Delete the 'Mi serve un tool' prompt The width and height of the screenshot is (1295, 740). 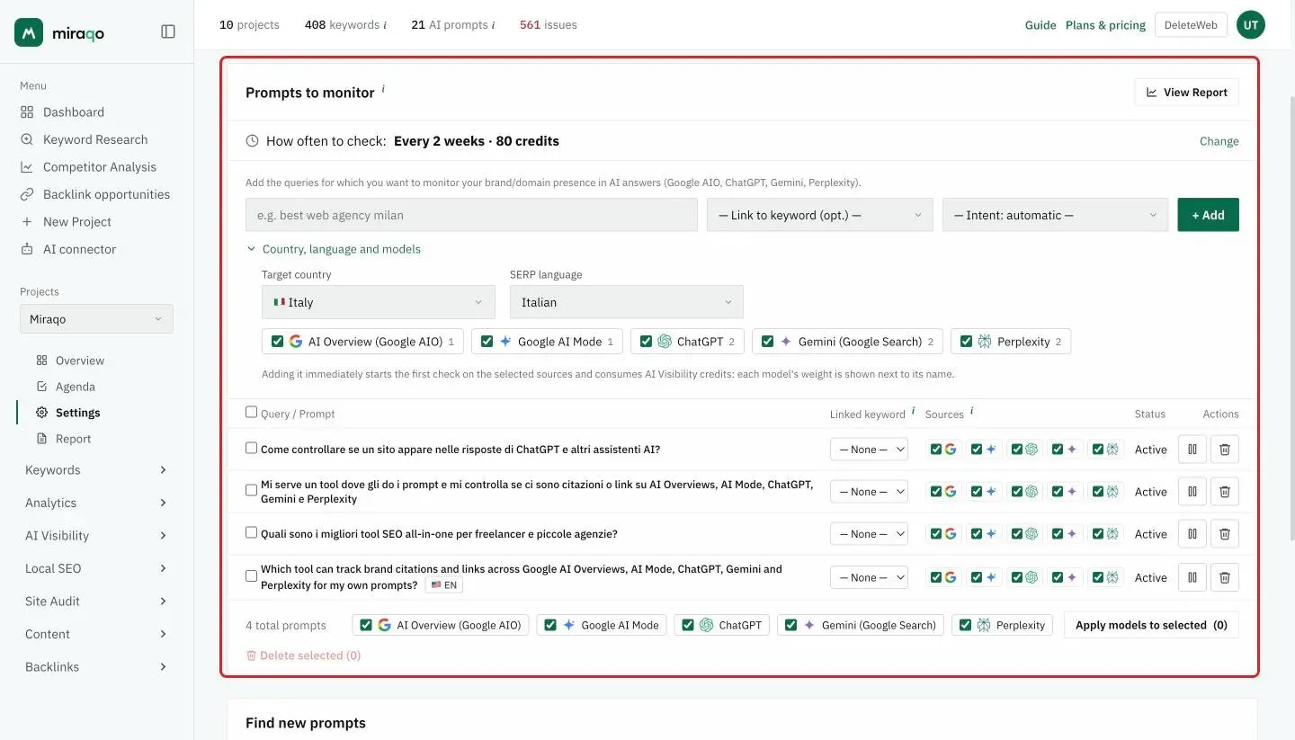[x=1225, y=492]
